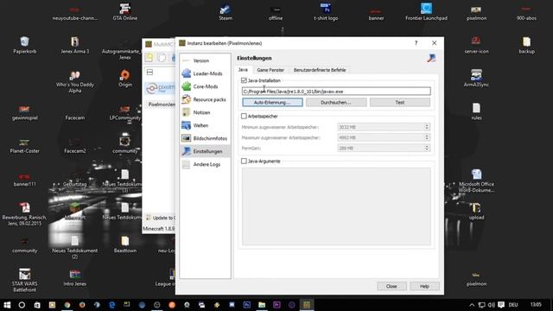Open the Loader-Mods page
The width and height of the screenshot is (553, 311).
pyautogui.click(x=205, y=73)
